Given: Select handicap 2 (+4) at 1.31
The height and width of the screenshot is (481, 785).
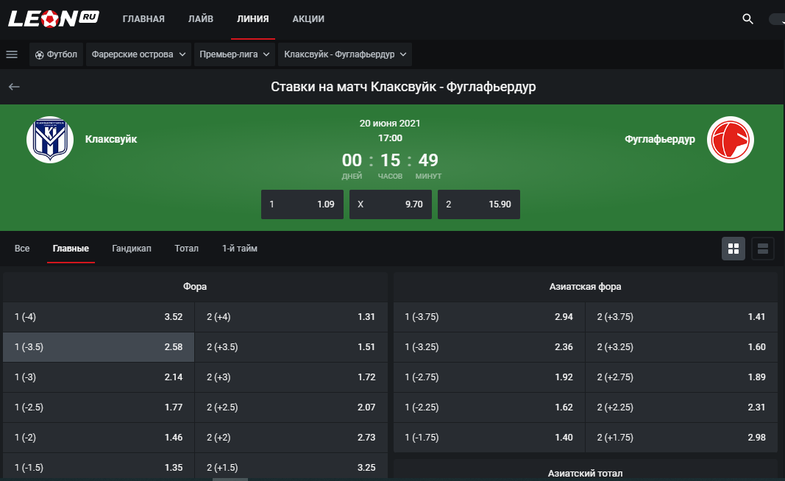Looking at the screenshot, I should (291, 317).
